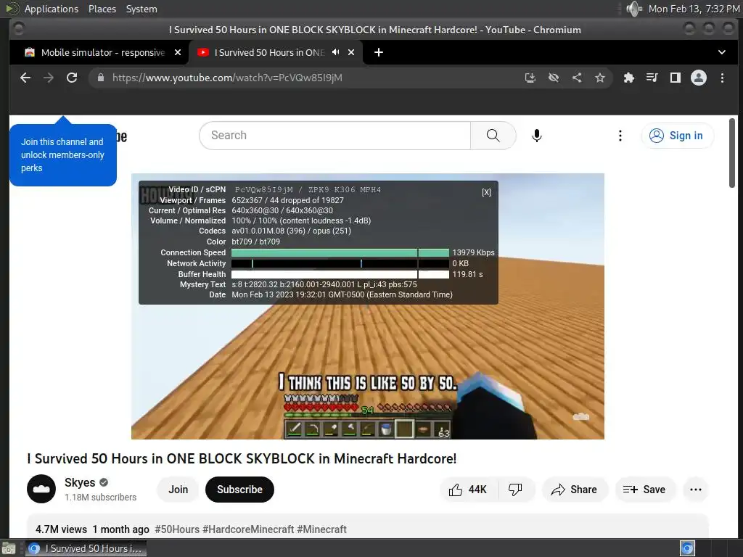Search with voice microphone
The width and height of the screenshot is (743, 557).
(x=536, y=136)
